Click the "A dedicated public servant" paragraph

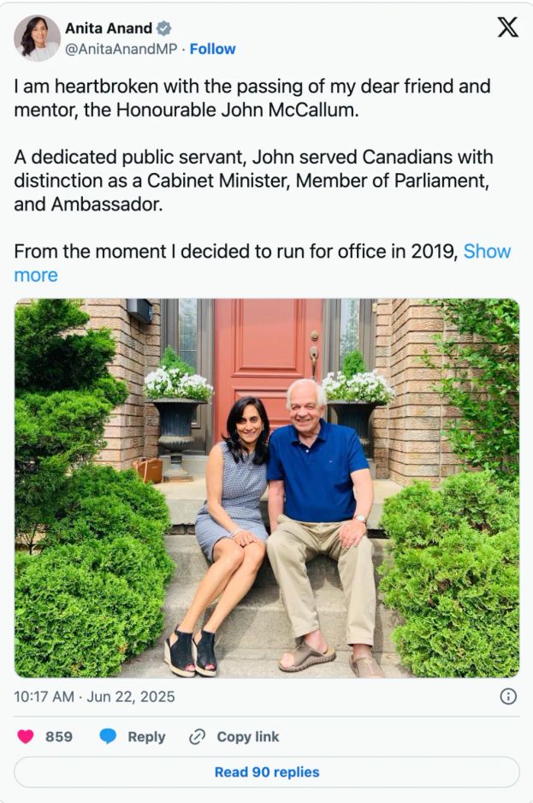[253, 181]
